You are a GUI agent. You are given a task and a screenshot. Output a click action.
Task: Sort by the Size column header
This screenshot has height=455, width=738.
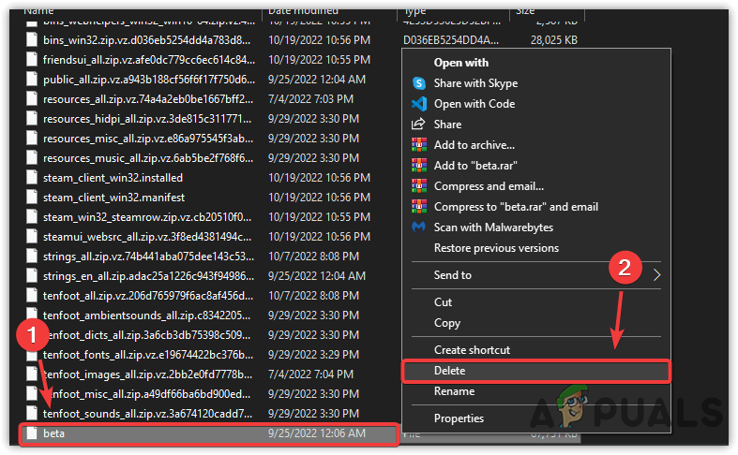525,11
